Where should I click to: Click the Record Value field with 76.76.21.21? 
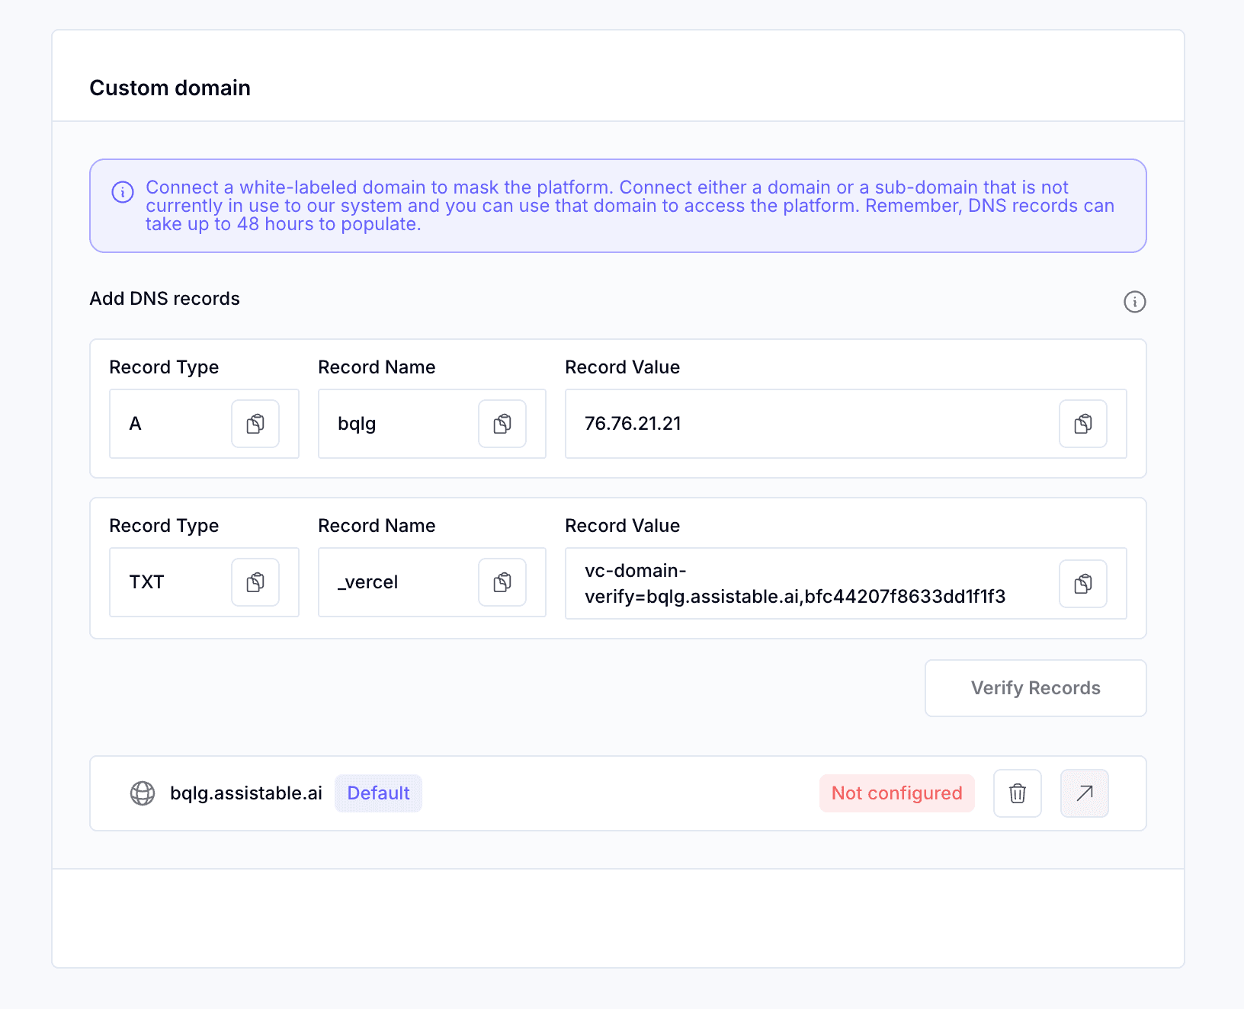pyautogui.click(x=762, y=424)
